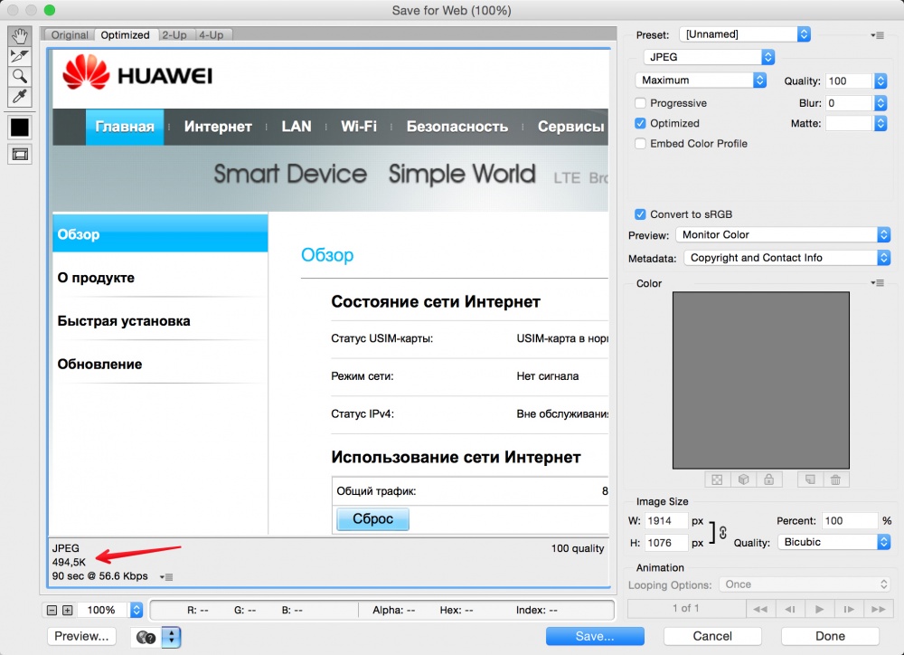Open the Color table panel menu
This screenshot has width=904, height=655.
coord(877,283)
